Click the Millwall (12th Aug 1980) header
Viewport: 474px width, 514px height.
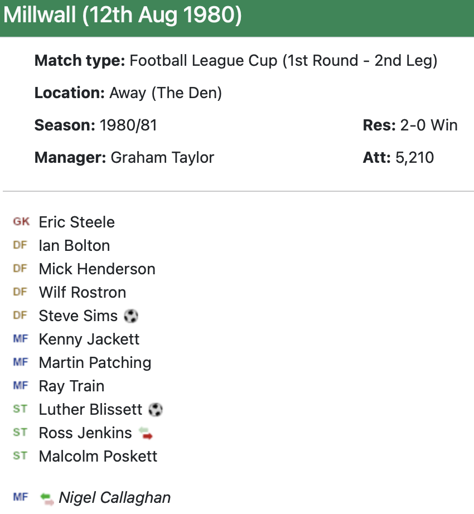click(123, 16)
